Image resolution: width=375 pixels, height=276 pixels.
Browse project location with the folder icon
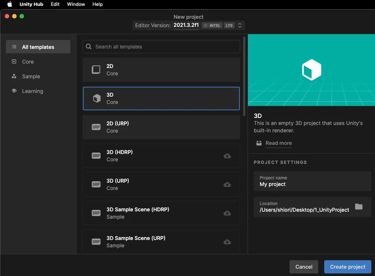point(359,207)
